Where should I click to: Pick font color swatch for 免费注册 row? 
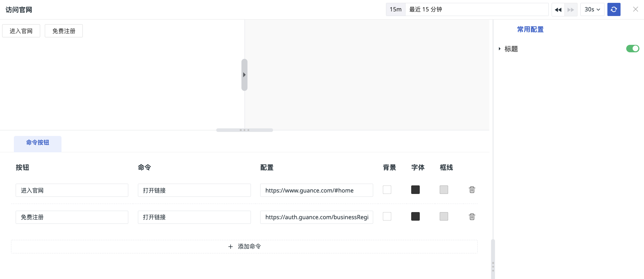click(x=415, y=216)
